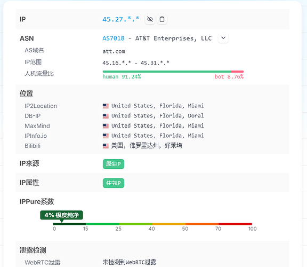Click the 未检测到WebRTC泄露 result text

pyautogui.click(x=130, y=262)
